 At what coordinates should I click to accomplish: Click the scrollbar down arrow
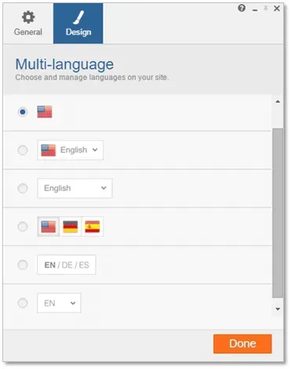coord(278,309)
